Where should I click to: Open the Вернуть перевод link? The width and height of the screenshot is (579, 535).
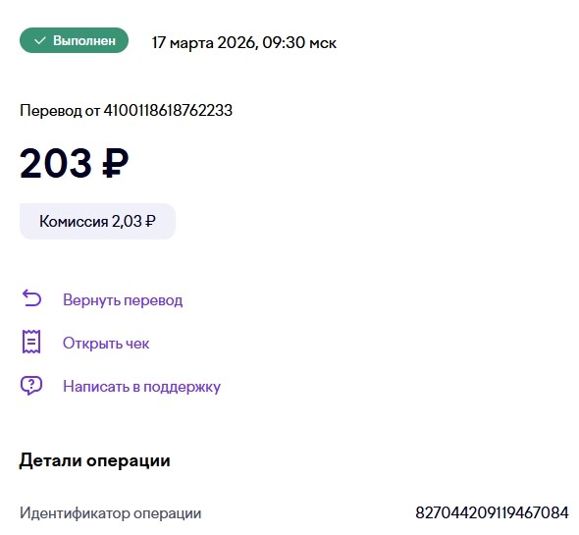(x=123, y=300)
